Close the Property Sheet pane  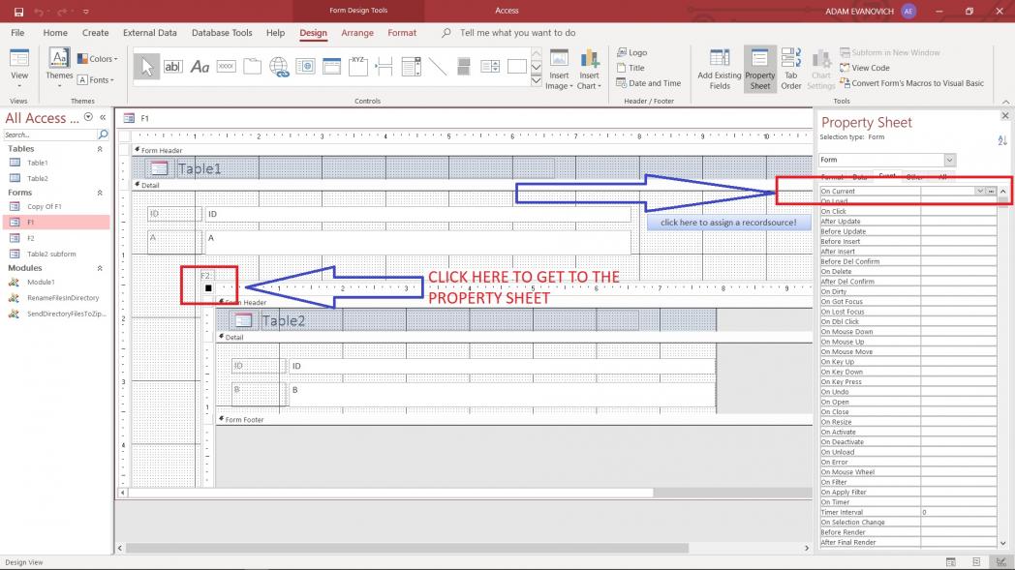pos(1005,116)
